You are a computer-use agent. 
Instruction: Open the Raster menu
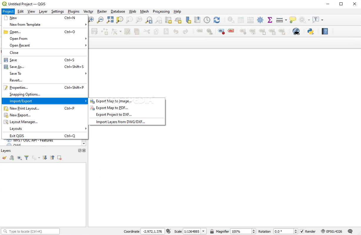(102, 11)
